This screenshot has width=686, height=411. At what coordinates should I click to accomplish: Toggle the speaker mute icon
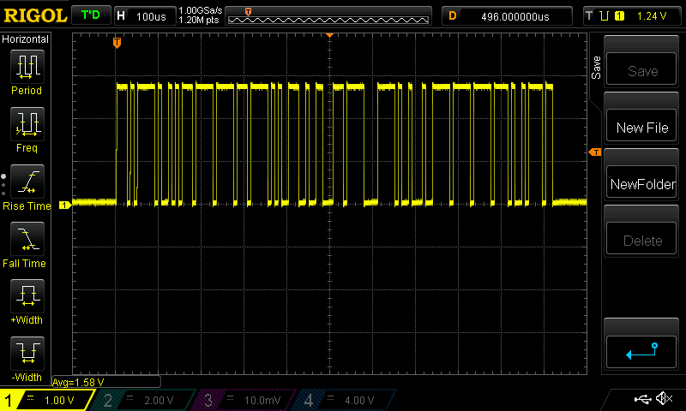click(664, 399)
